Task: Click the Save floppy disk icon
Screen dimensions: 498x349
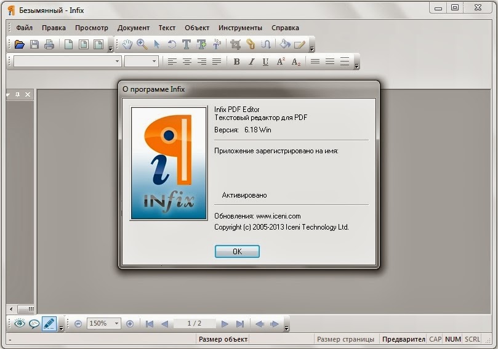Action: pos(34,44)
